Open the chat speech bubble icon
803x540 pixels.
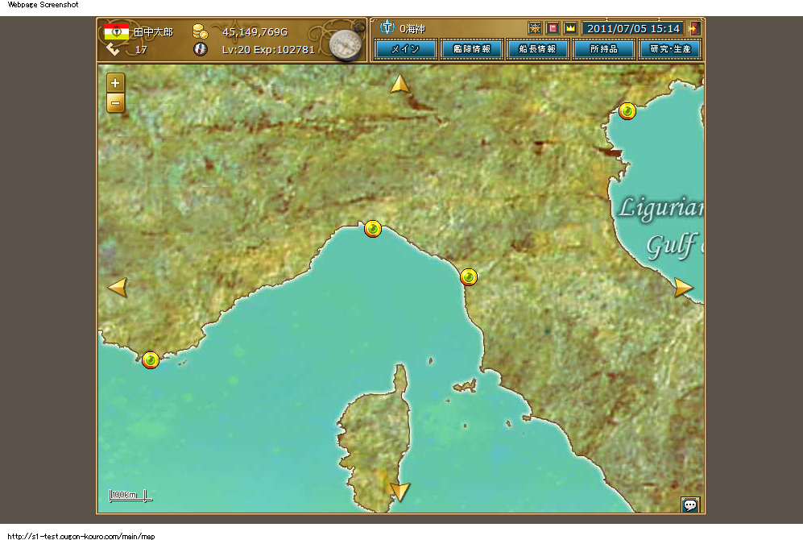pos(690,505)
